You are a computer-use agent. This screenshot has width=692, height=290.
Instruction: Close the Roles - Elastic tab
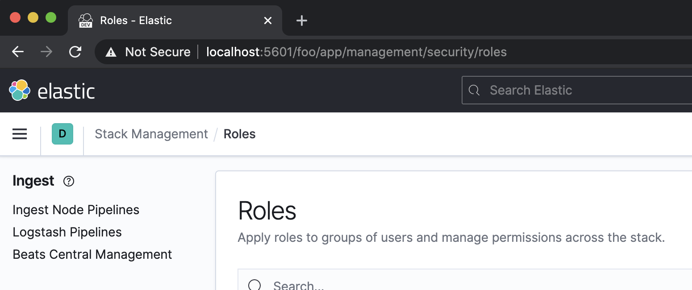click(x=268, y=21)
